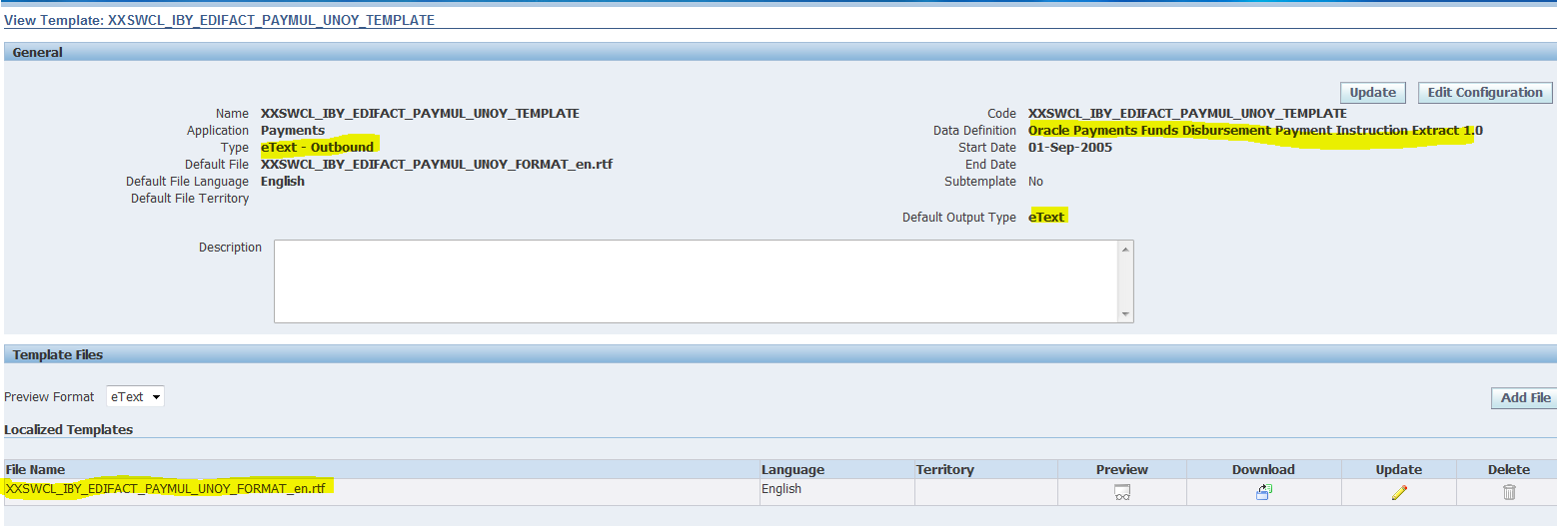Click the Code value XXSWCL_IBY_EDIFACT_PAYMUL_UNOY_TEMPLATE
The image size is (1557, 526).
(1187, 114)
